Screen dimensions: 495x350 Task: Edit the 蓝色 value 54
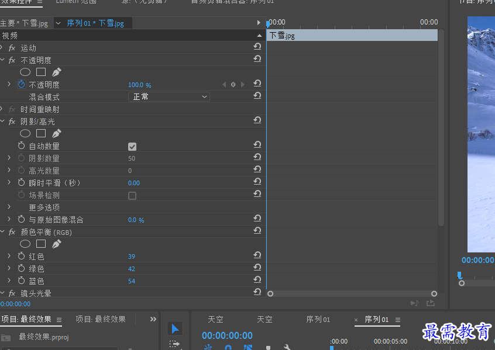[x=132, y=281]
